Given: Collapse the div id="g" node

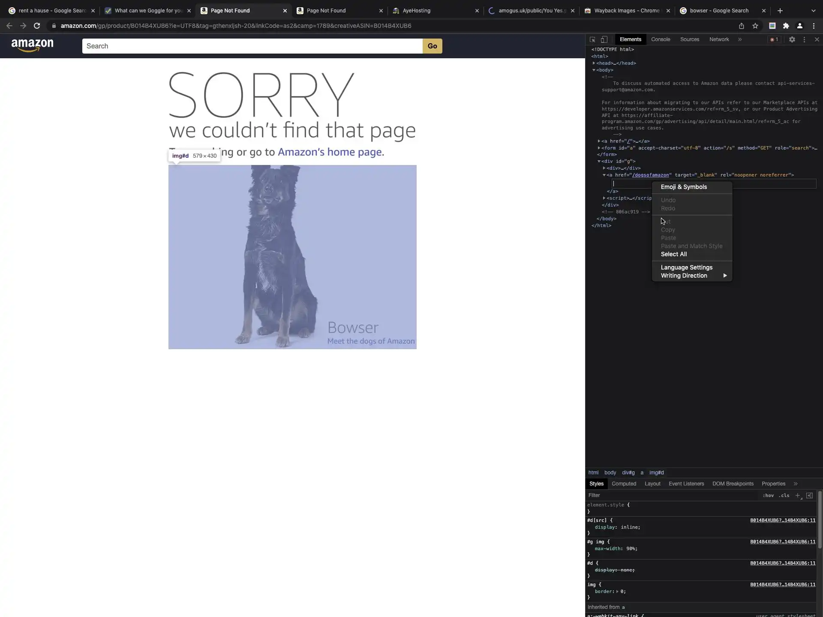Looking at the screenshot, I should (599, 162).
